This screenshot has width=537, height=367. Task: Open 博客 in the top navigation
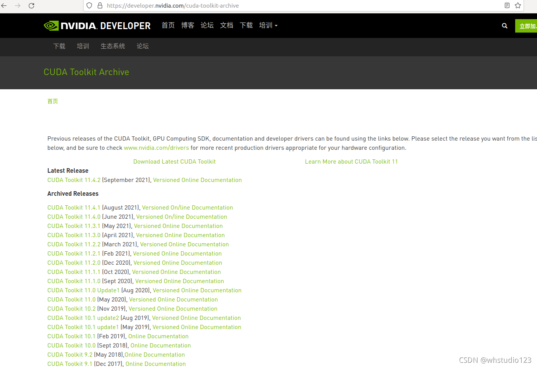(x=188, y=25)
